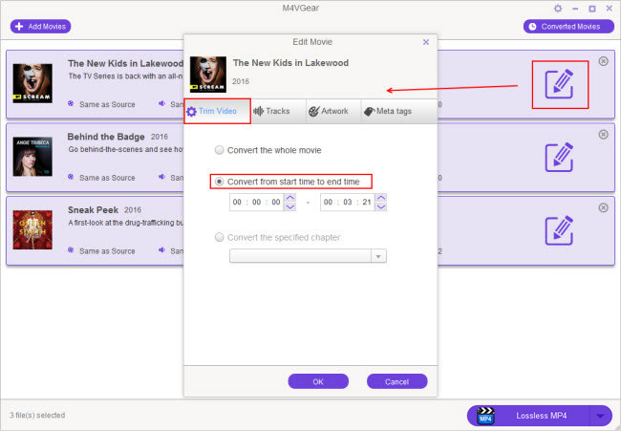Click The New Kids in Lakewood dialog title
Image resolution: width=621 pixels, height=431 pixels.
pos(290,63)
